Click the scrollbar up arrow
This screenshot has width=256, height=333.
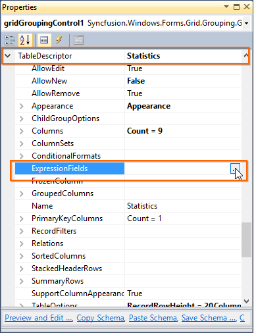(x=245, y=56)
